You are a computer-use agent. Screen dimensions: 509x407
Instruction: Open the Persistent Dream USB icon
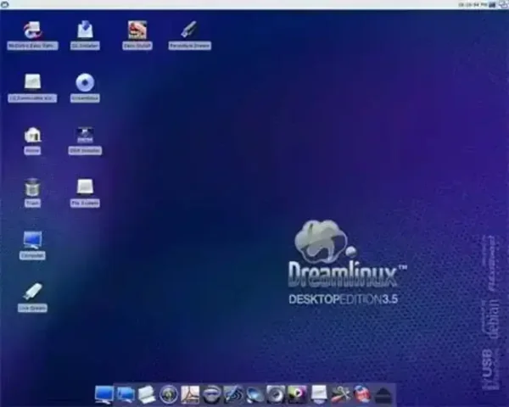click(189, 30)
